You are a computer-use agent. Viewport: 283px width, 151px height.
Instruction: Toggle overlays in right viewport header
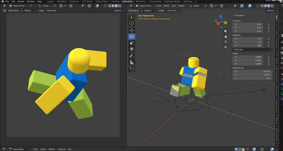[250, 6]
